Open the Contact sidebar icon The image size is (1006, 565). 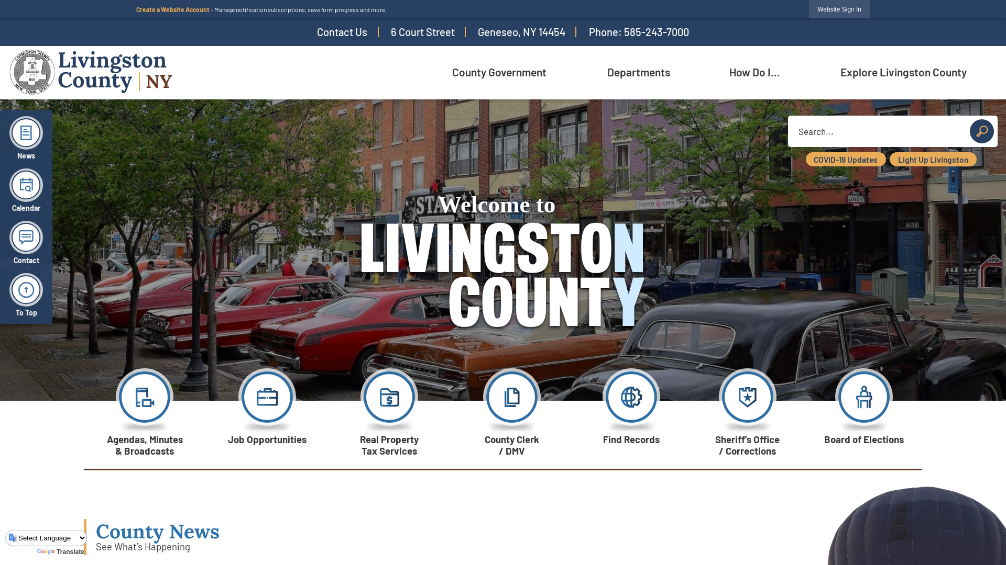[x=26, y=238]
